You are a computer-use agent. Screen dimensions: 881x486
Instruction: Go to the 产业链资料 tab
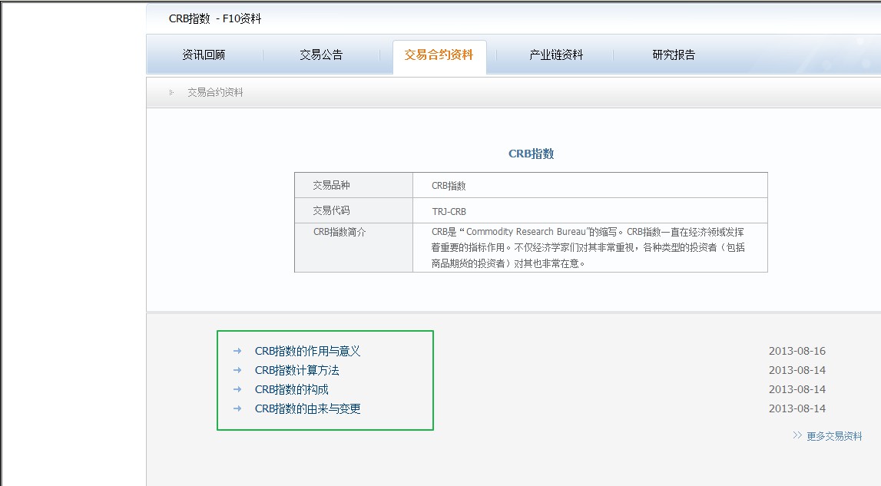[x=556, y=55]
